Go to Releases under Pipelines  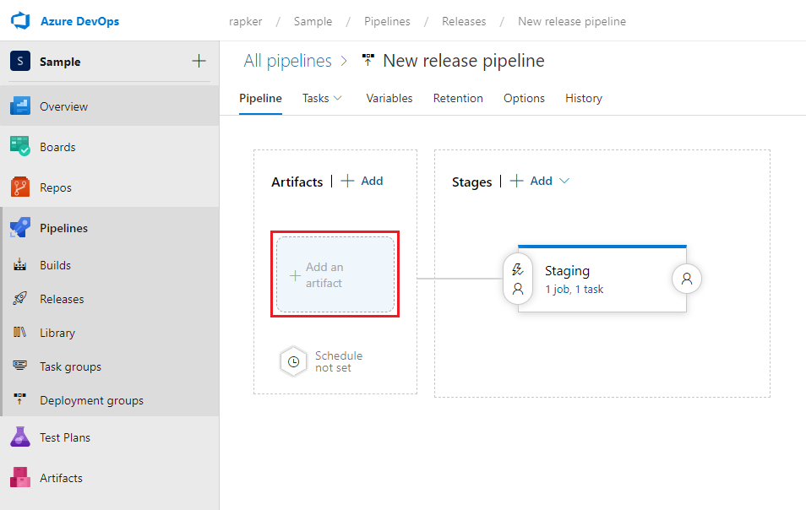pyautogui.click(x=62, y=299)
